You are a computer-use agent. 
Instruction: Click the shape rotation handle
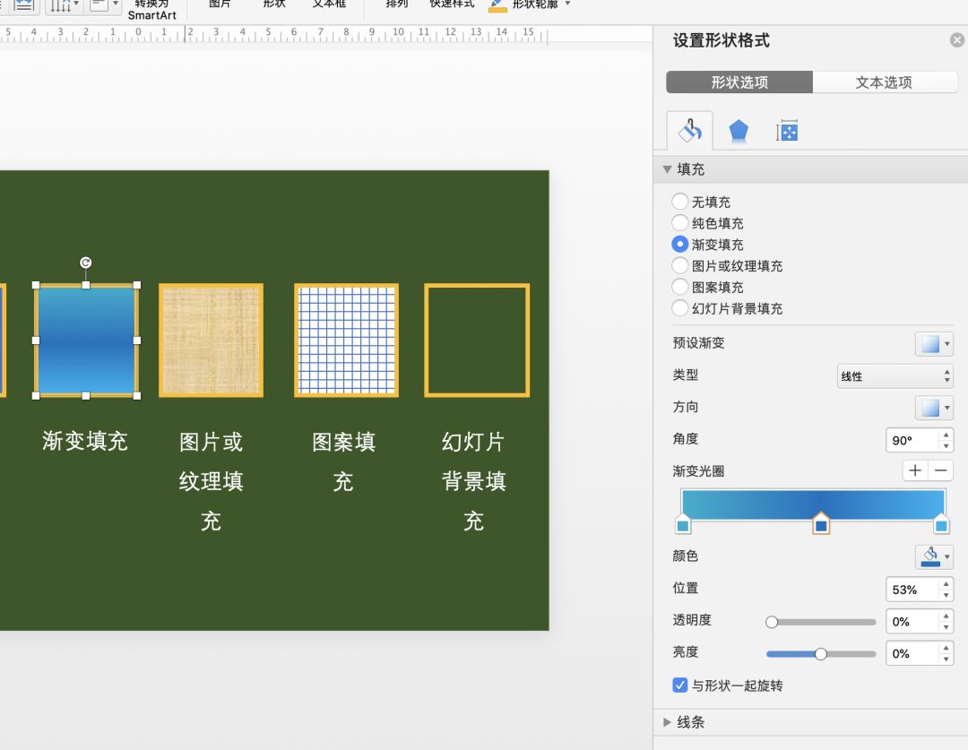pos(86,263)
